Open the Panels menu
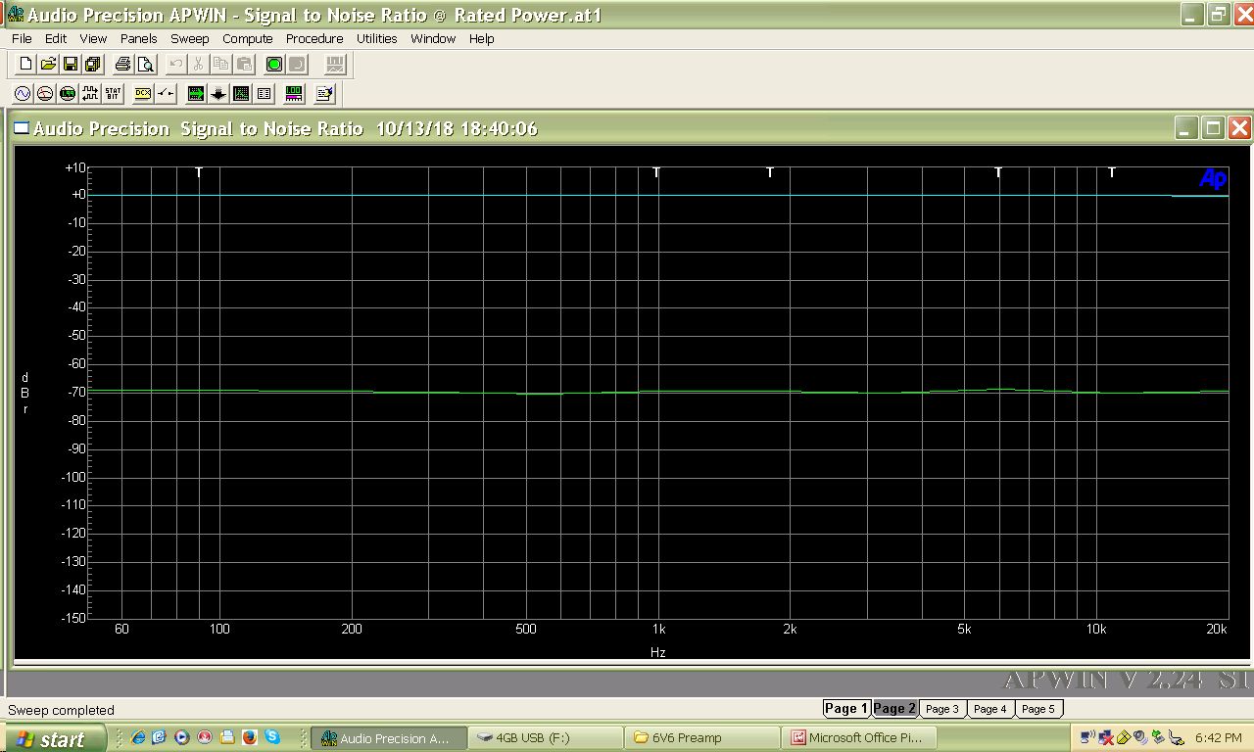1254x752 pixels. click(139, 39)
